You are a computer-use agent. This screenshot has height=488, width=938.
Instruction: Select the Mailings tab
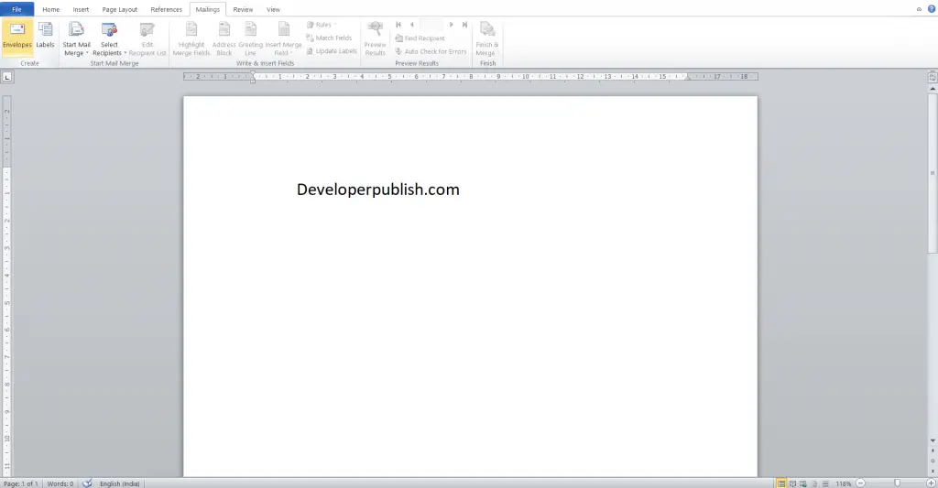[208, 9]
